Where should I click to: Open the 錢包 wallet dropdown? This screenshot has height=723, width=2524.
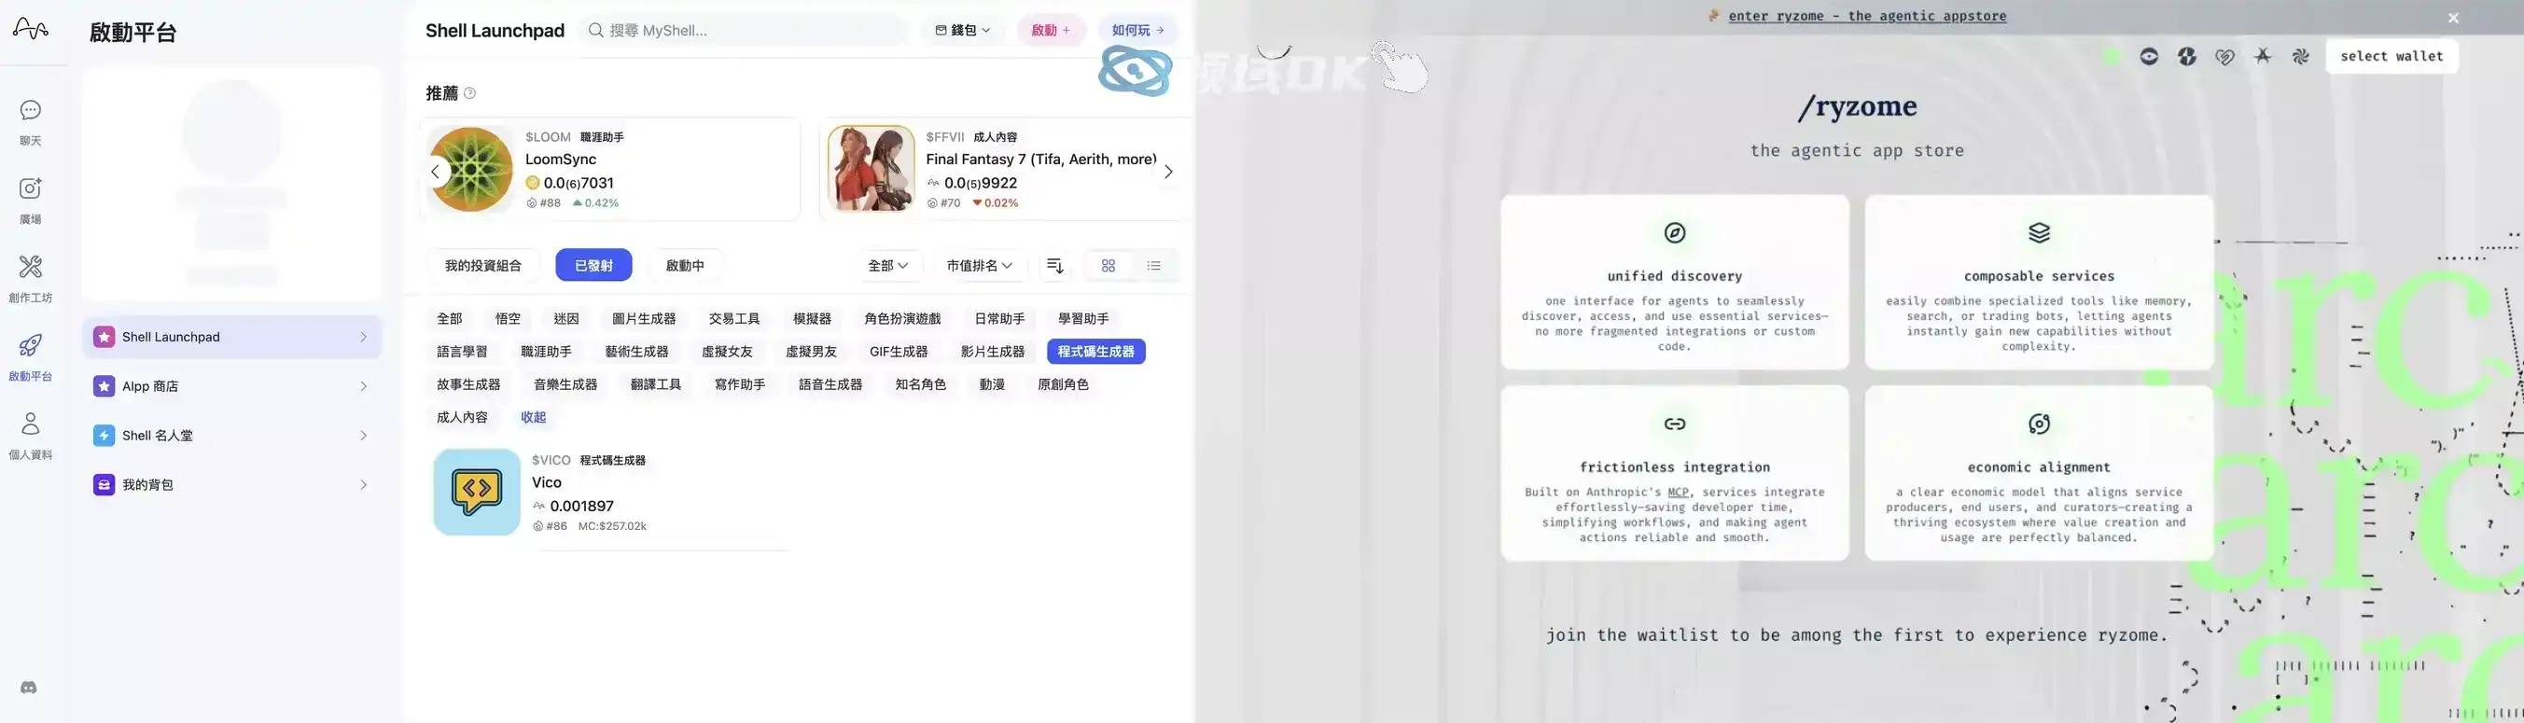click(962, 31)
